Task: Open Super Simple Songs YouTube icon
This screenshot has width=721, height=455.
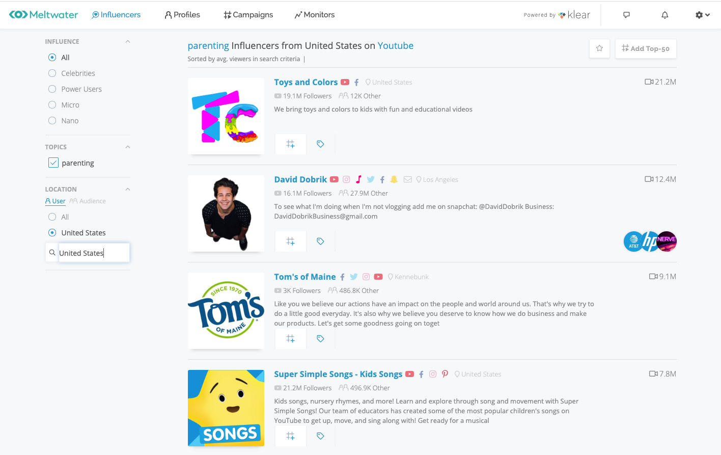Action: tap(410, 374)
